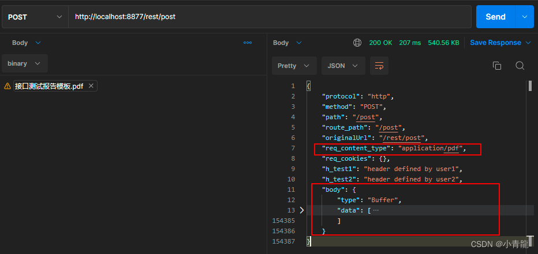Click line number 154387
The image size is (538, 254).
coord(283,241)
